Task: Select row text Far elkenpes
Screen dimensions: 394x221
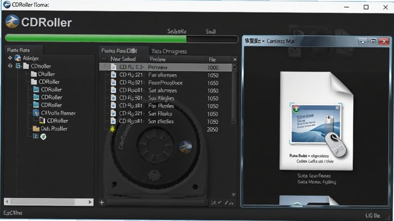Action: 163,75
